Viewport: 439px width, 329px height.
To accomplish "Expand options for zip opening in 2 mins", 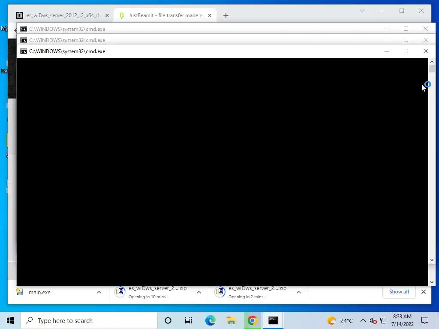I will click(x=299, y=292).
